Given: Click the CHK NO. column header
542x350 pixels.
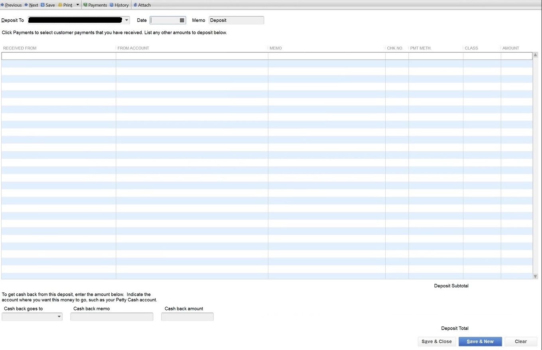Looking at the screenshot, I should point(395,48).
